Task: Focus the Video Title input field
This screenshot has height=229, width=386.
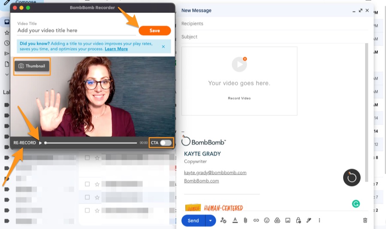Action: tap(76, 30)
